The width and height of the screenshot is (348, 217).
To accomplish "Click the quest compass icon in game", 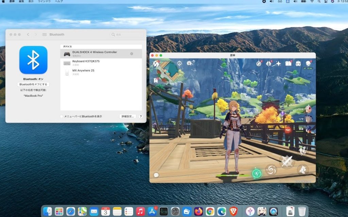I will [259, 63].
